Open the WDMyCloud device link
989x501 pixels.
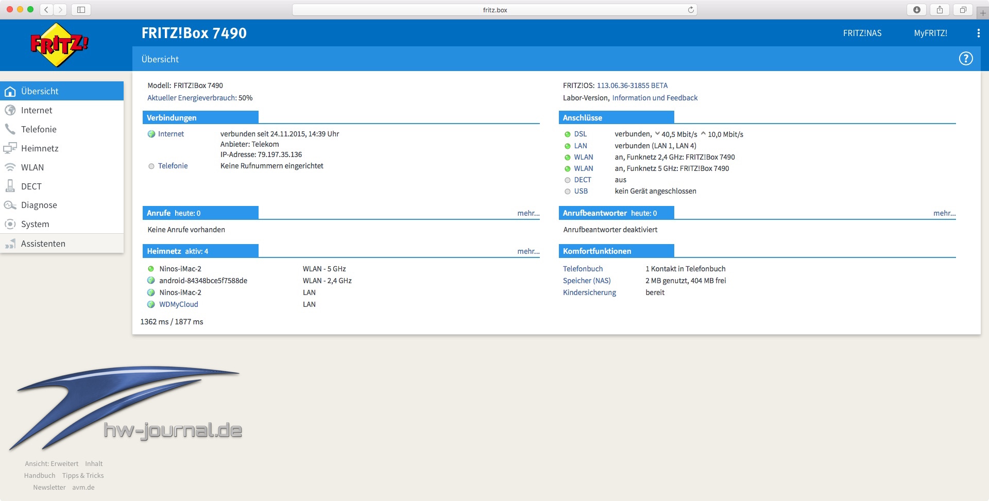coord(179,304)
